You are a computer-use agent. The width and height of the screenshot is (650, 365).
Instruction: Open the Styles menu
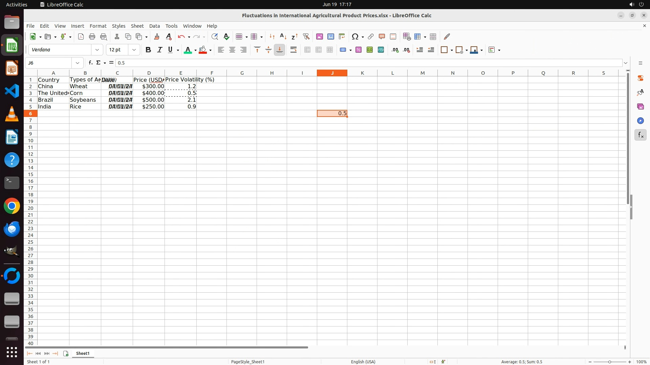pyautogui.click(x=118, y=26)
